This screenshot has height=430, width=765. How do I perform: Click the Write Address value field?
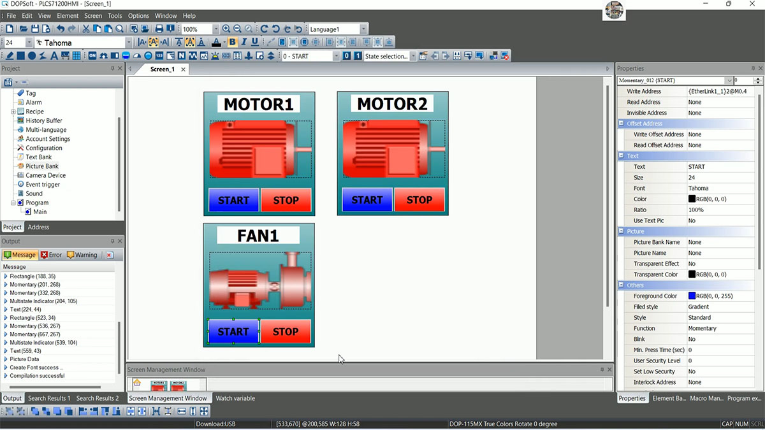tap(720, 92)
